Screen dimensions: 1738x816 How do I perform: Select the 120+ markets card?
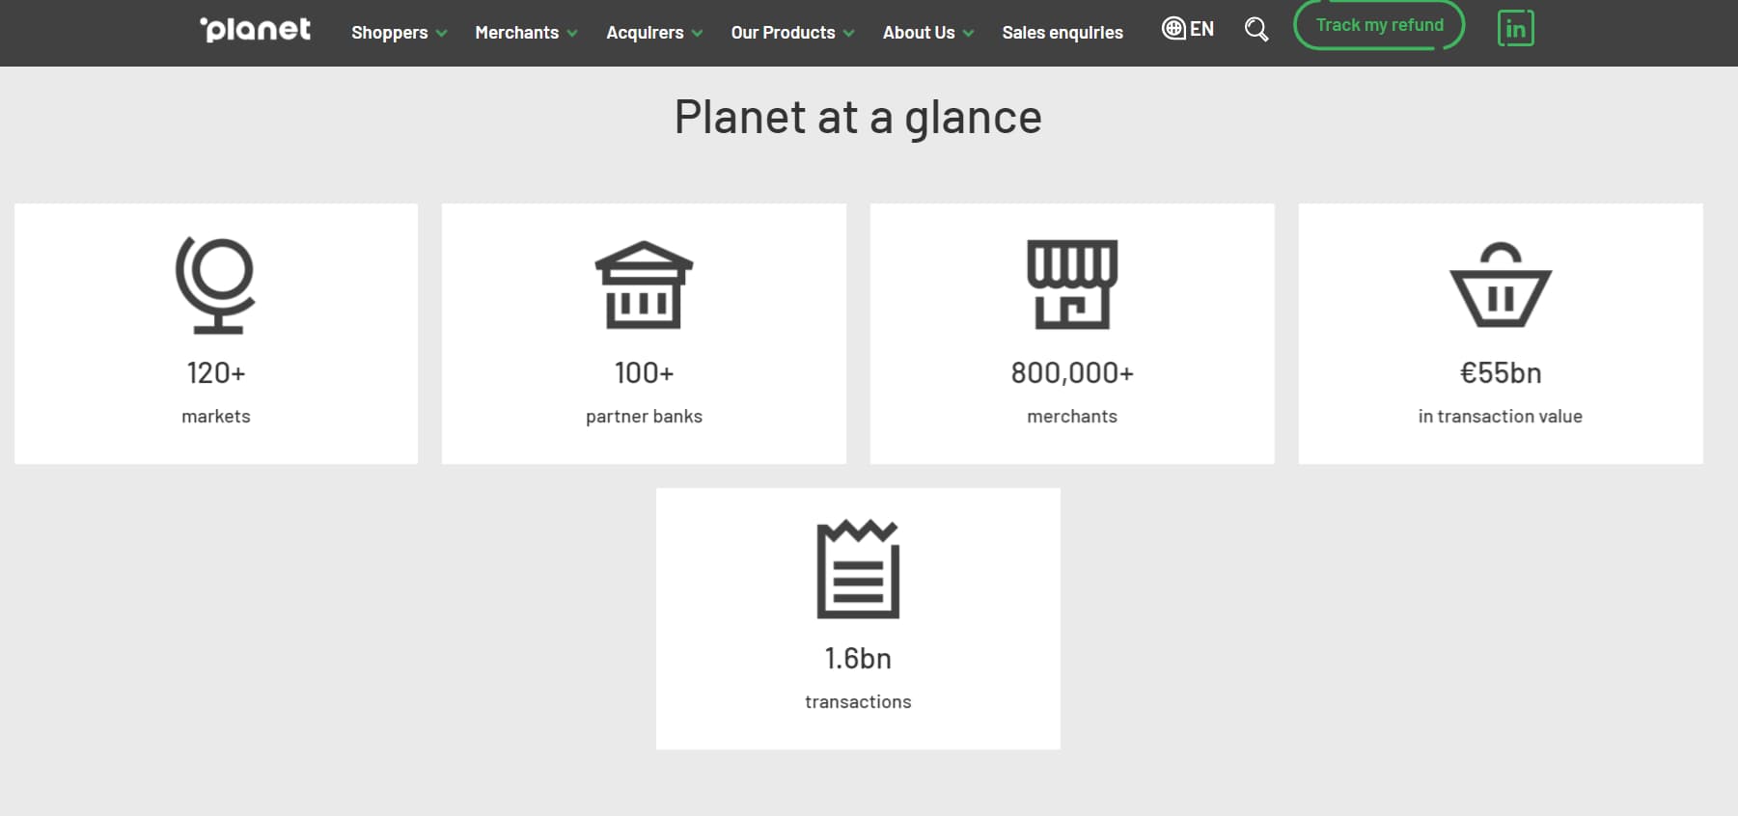(x=215, y=334)
